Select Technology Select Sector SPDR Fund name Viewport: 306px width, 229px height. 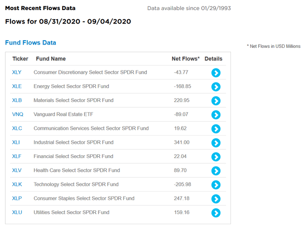(76, 184)
